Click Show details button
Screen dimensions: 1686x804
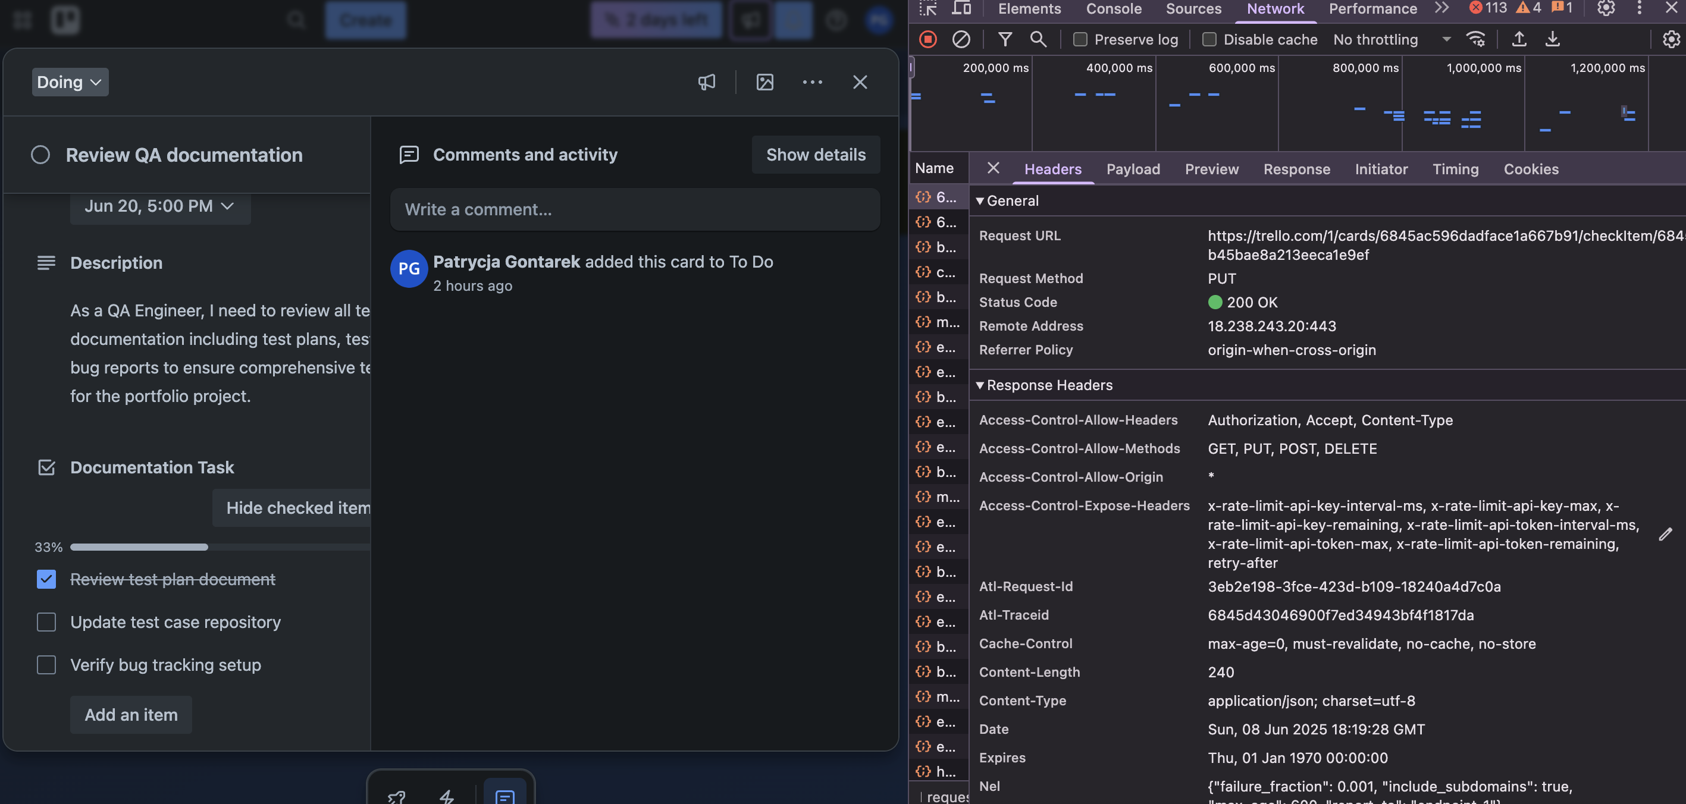pyautogui.click(x=816, y=155)
